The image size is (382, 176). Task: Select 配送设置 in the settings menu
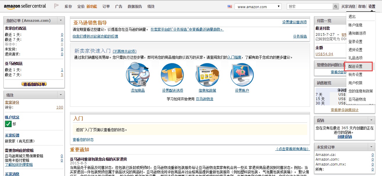(355, 66)
